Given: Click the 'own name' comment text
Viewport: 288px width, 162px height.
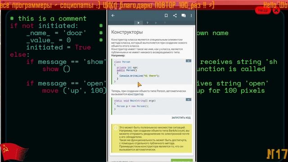Looking at the screenshot, I should [212, 33].
